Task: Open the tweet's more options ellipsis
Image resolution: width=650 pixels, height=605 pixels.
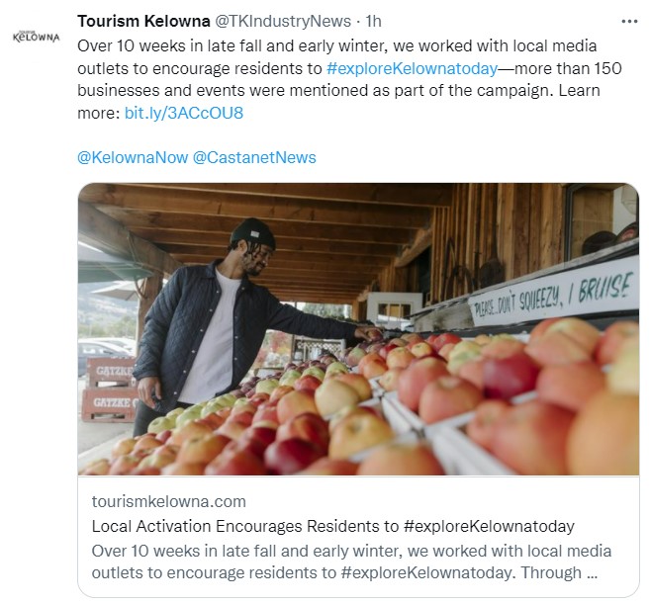Action: coord(628,21)
